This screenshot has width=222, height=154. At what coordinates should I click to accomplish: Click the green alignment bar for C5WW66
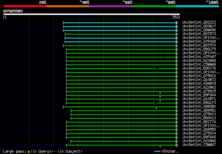pyautogui.click(x=121, y=64)
